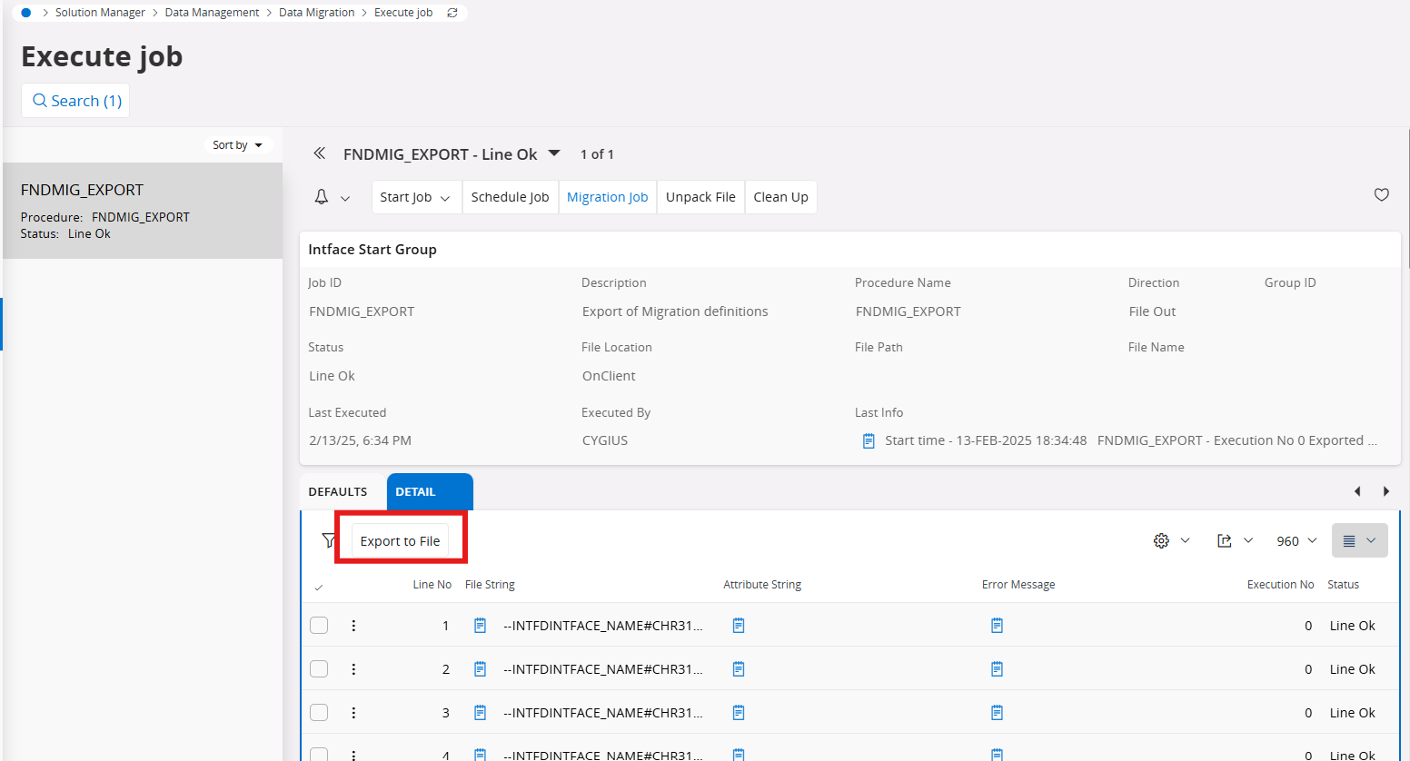Image resolution: width=1410 pixels, height=761 pixels.
Task: Open row actions menu for line 2
Action: pos(353,668)
